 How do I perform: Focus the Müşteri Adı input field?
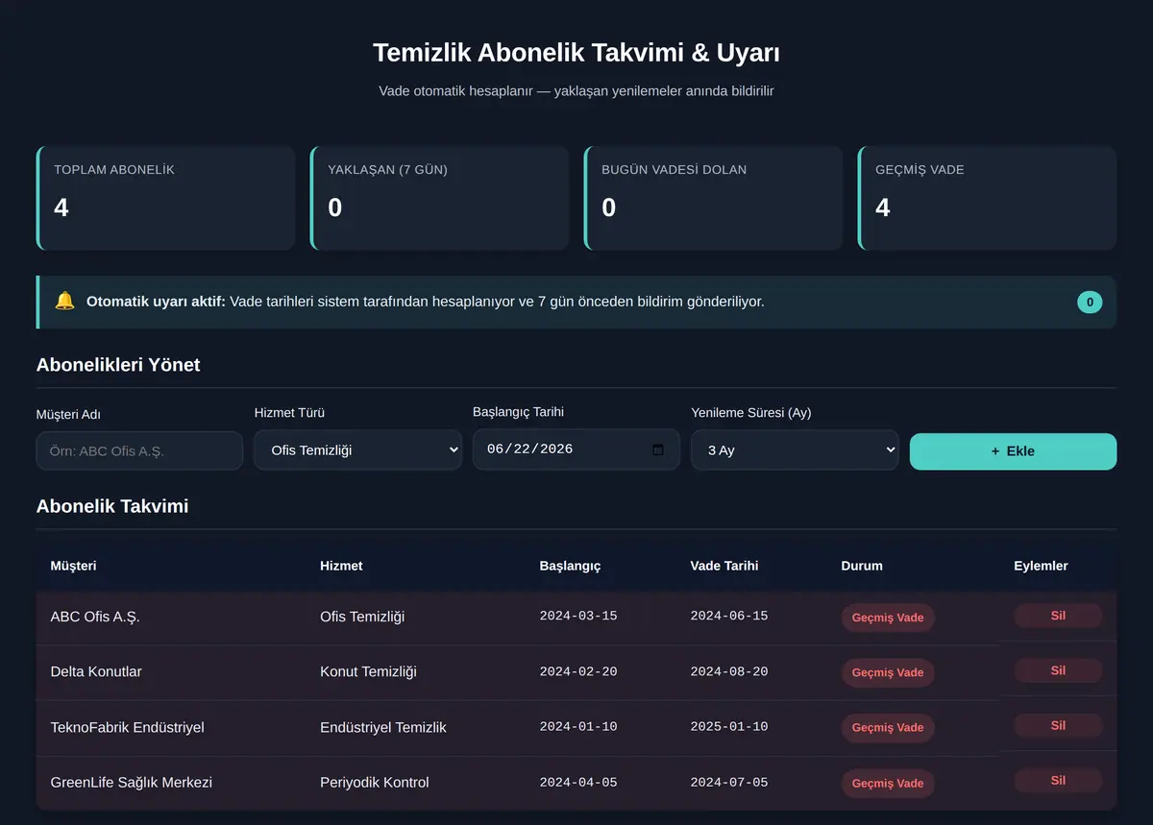[x=139, y=450]
